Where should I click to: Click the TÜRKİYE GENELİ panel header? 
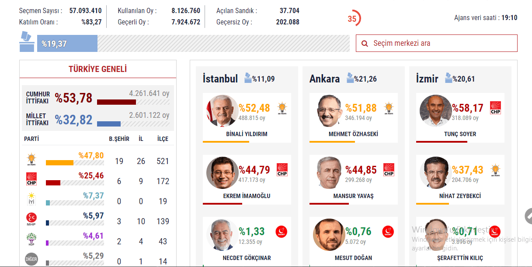pyautogui.click(x=97, y=69)
